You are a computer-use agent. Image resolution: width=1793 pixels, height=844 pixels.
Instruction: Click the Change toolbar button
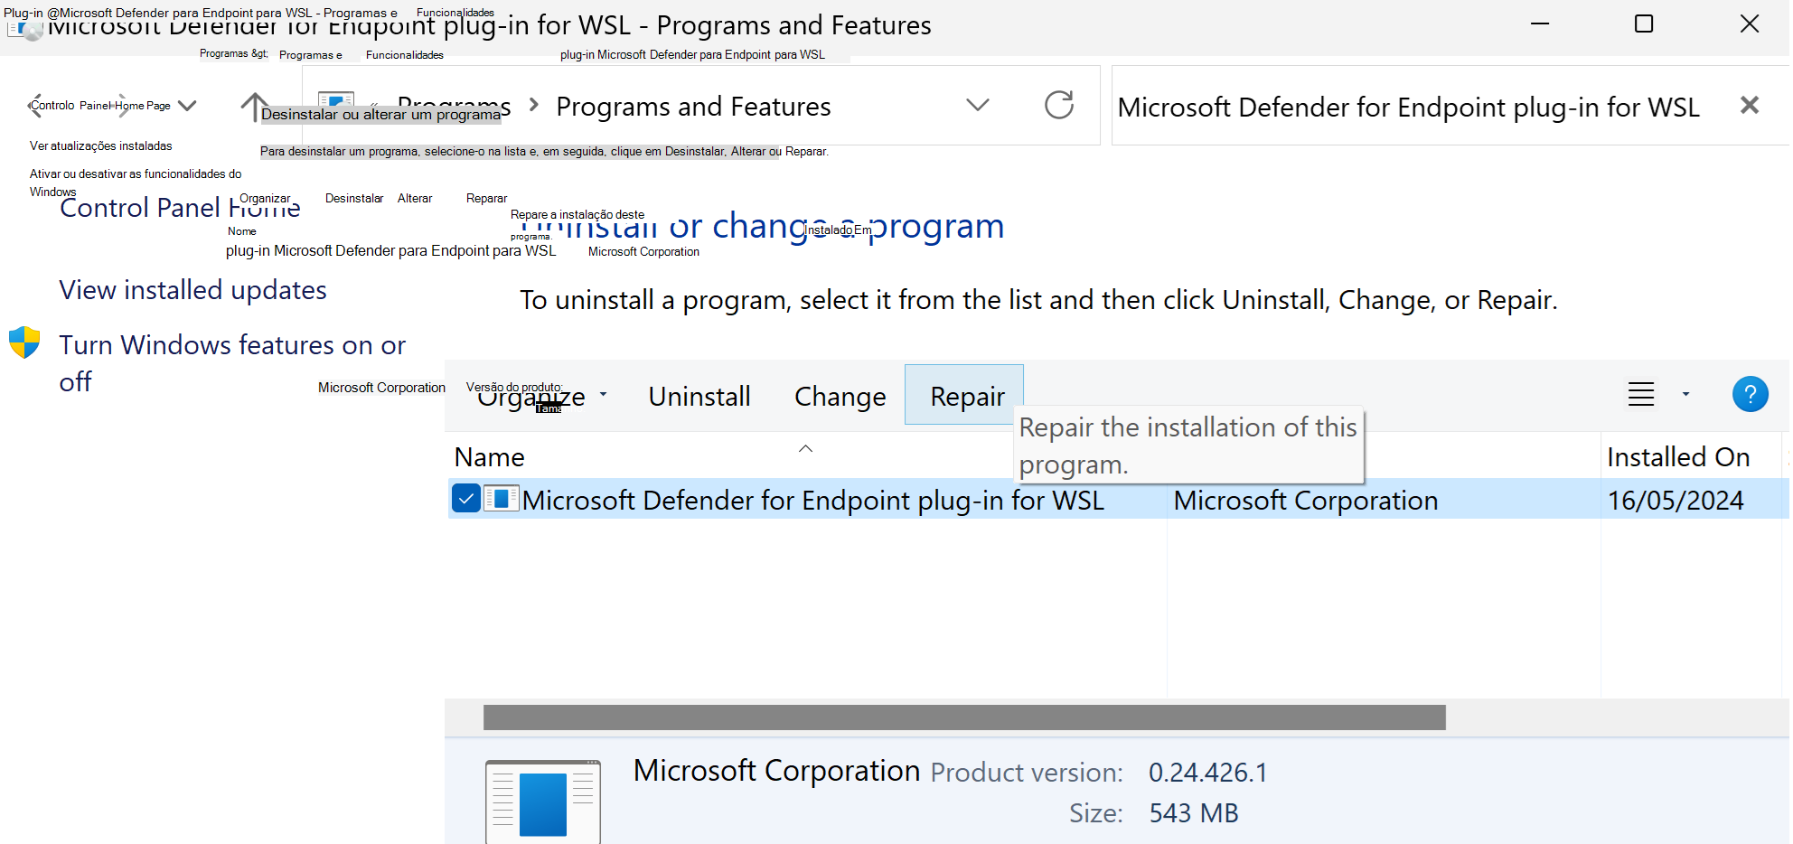[840, 396]
